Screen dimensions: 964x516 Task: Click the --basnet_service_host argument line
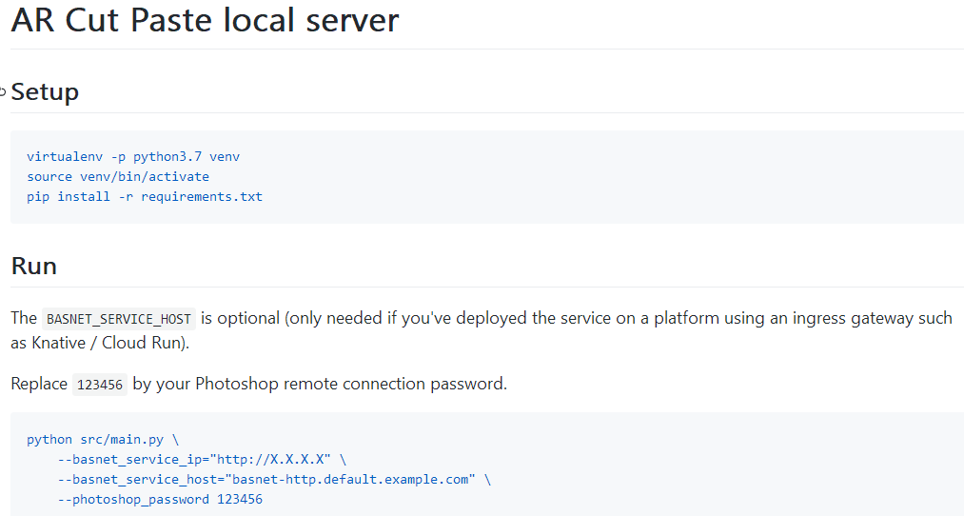pyautogui.click(x=274, y=479)
